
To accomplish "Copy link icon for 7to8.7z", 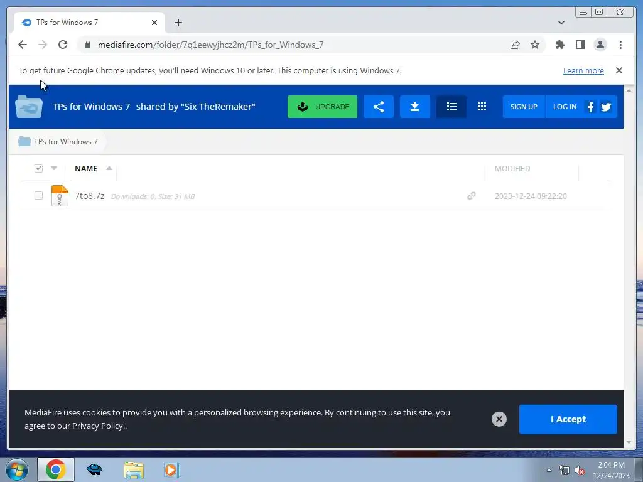I will [472, 196].
